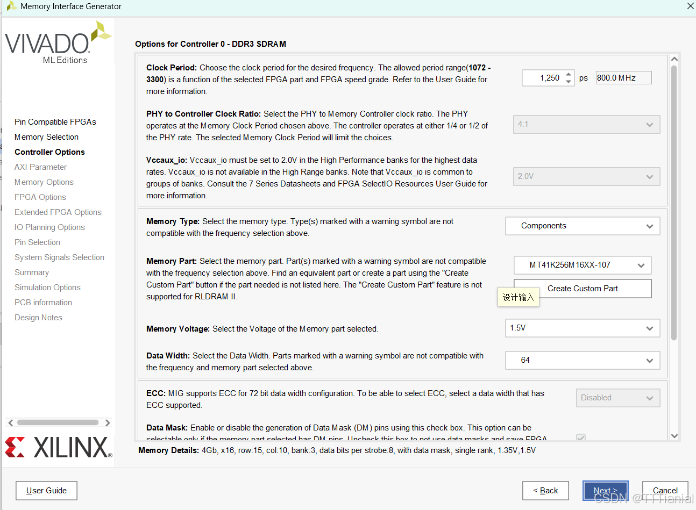Open the ECC Disabled dropdown
Image resolution: width=696 pixels, height=510 pixels.
(618, 398)
